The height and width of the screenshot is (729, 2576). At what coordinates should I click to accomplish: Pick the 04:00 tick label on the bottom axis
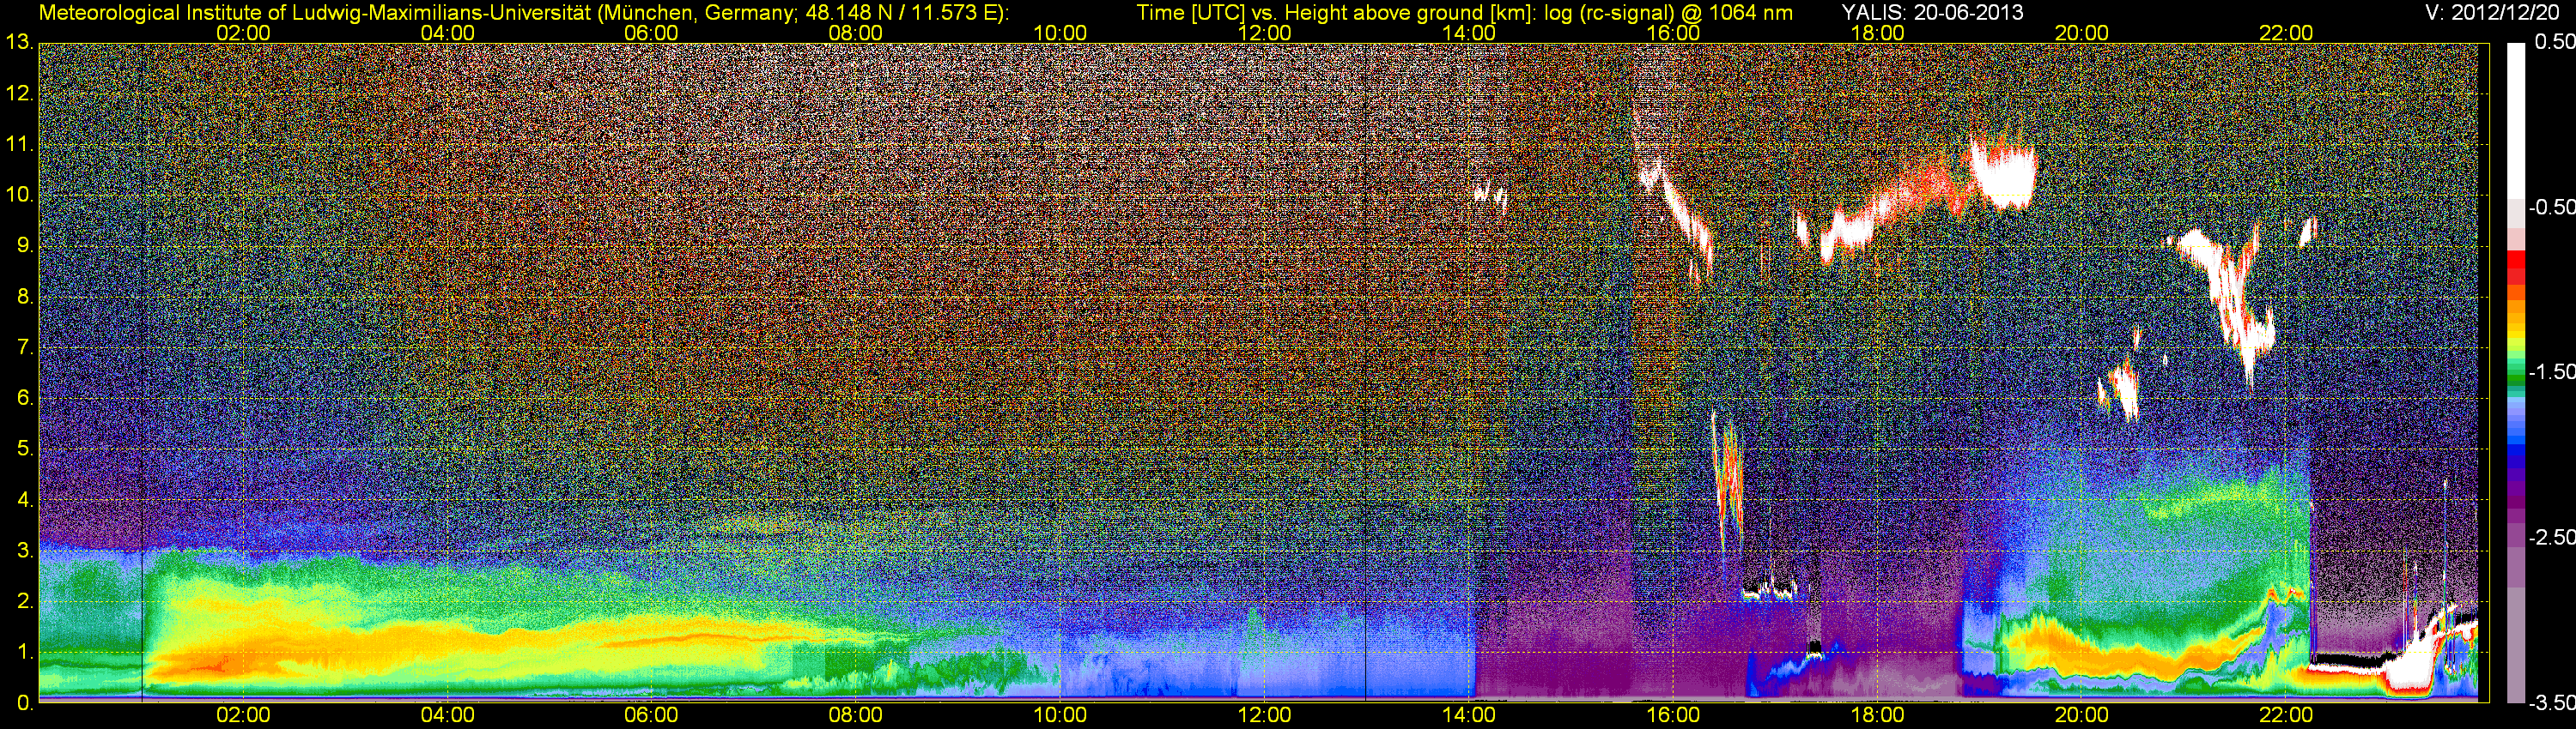(447, 715)
